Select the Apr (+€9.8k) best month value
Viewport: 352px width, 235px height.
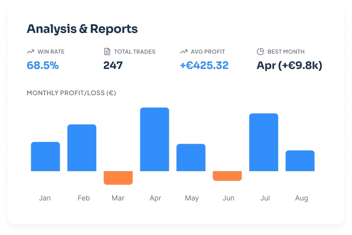[289, 65]
